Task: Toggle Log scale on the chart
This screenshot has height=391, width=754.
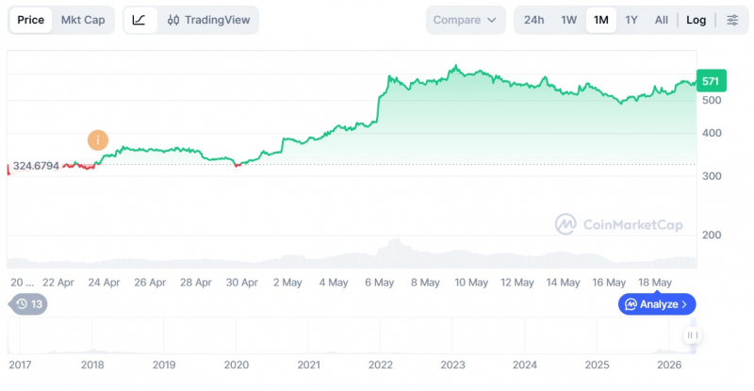Action: (x=696, y=20)
